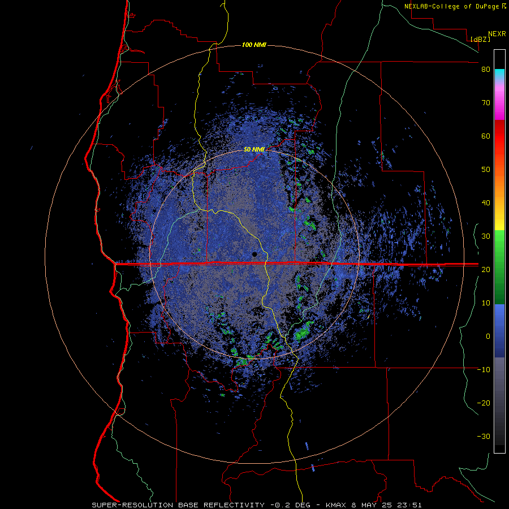The width and height of the screenshot is (509, 509).
Task: Click the black radar site dot at center
Action: pos(255,254)
